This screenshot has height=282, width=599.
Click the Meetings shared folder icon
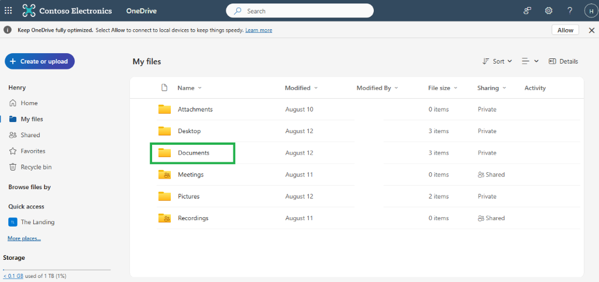164,175
